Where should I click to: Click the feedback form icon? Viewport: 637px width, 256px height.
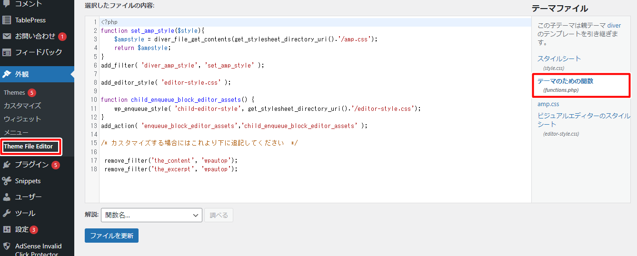click(x=7, y=52)
